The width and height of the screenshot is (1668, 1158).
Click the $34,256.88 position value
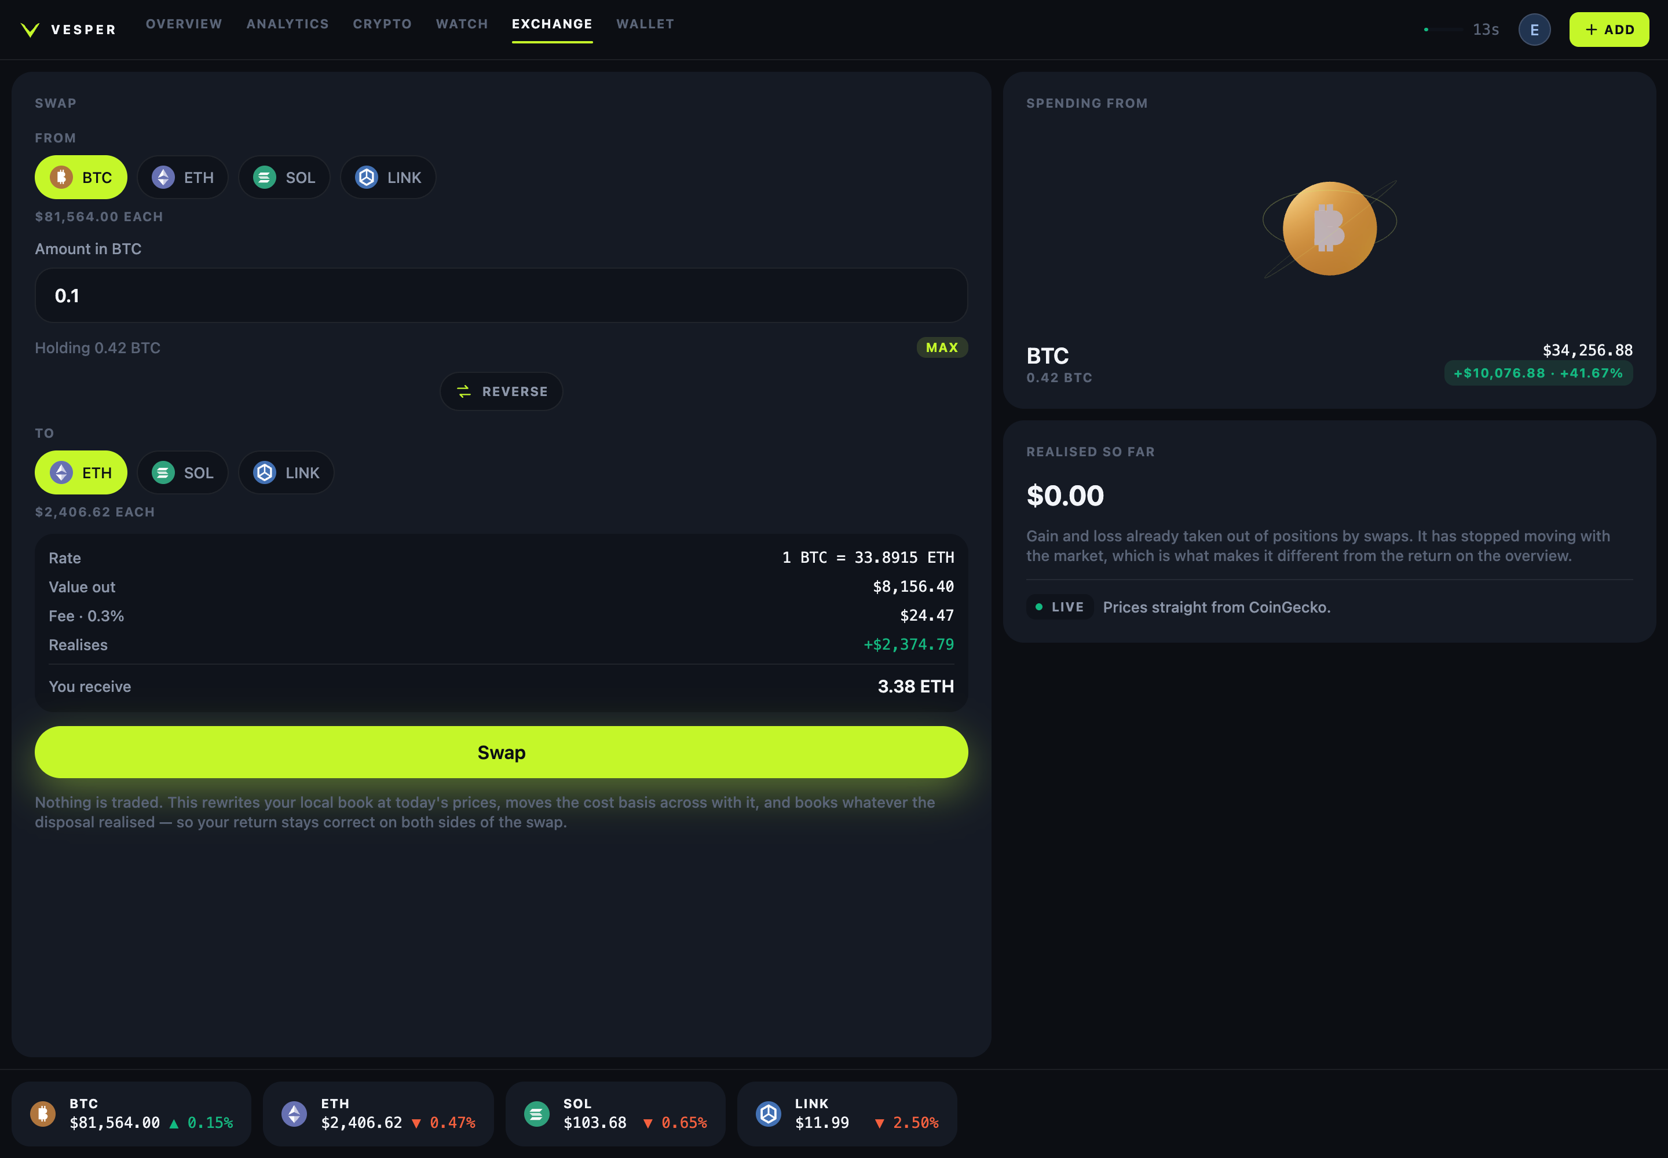click(x=1587, y=350)
